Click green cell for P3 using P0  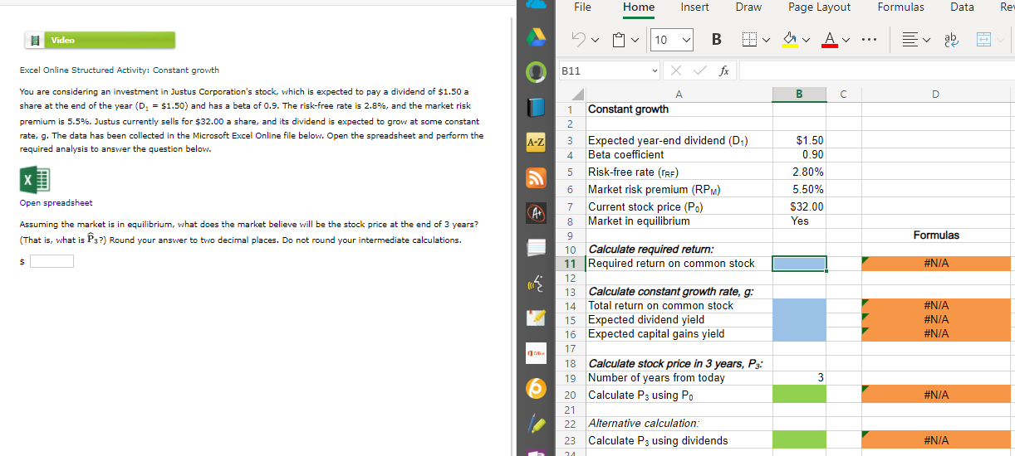pyautogui.click(x=799, y=395)
